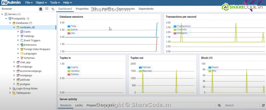Click the refresh icon in Server activity
The height and width of the screenshot is (110, 266).
[263, 105]
